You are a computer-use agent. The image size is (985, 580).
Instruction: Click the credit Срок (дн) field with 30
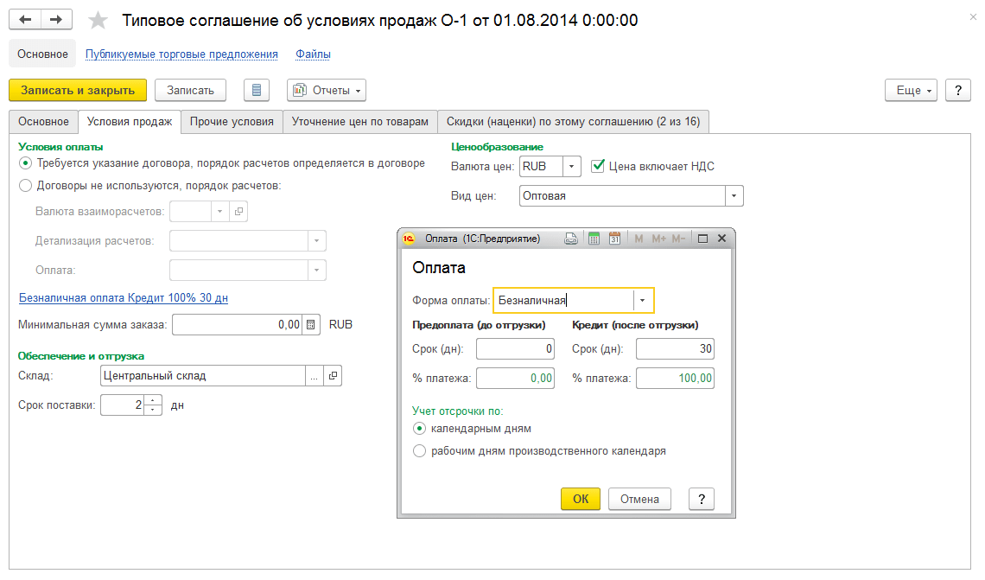pos(674,348)
